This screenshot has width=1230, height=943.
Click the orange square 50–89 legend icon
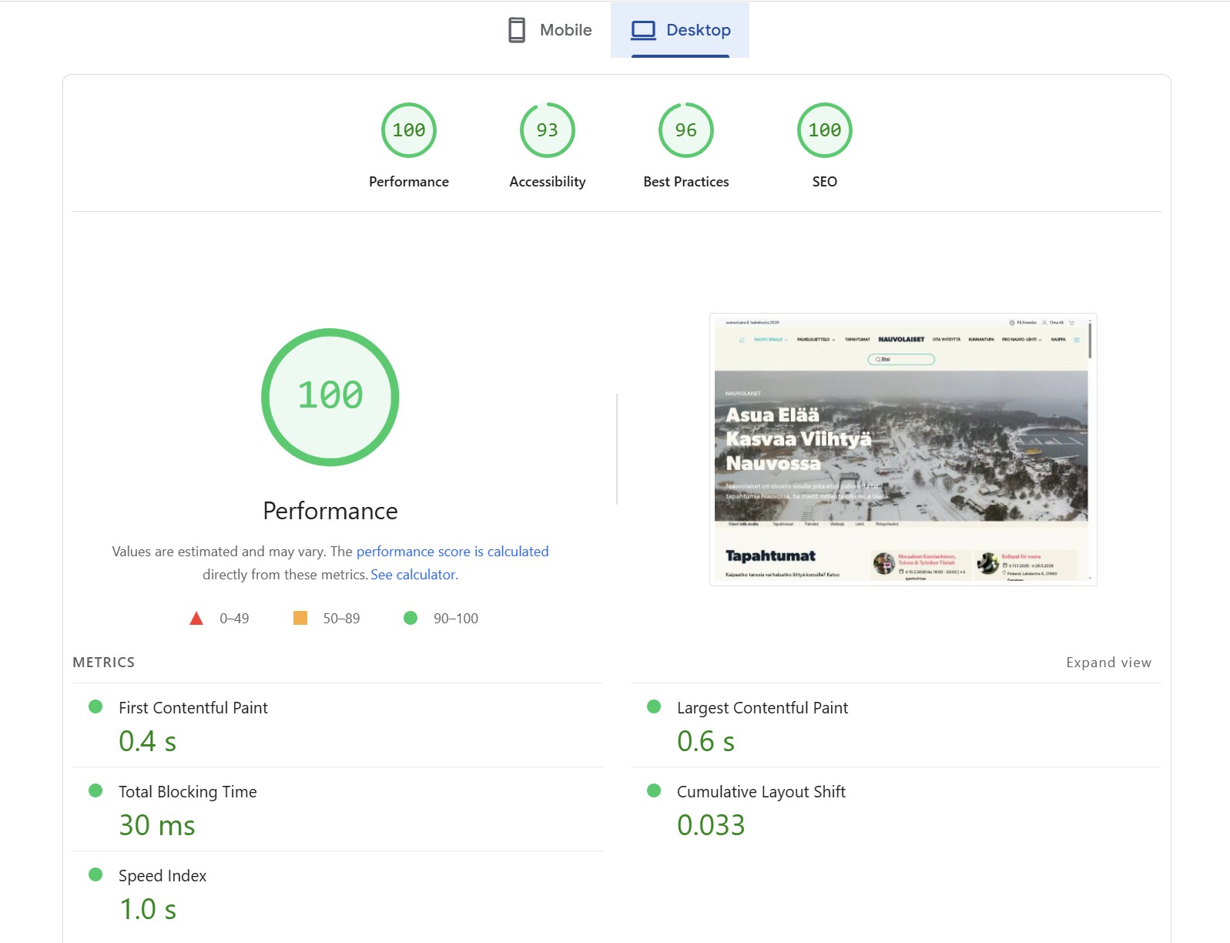[x=300, y=618]
